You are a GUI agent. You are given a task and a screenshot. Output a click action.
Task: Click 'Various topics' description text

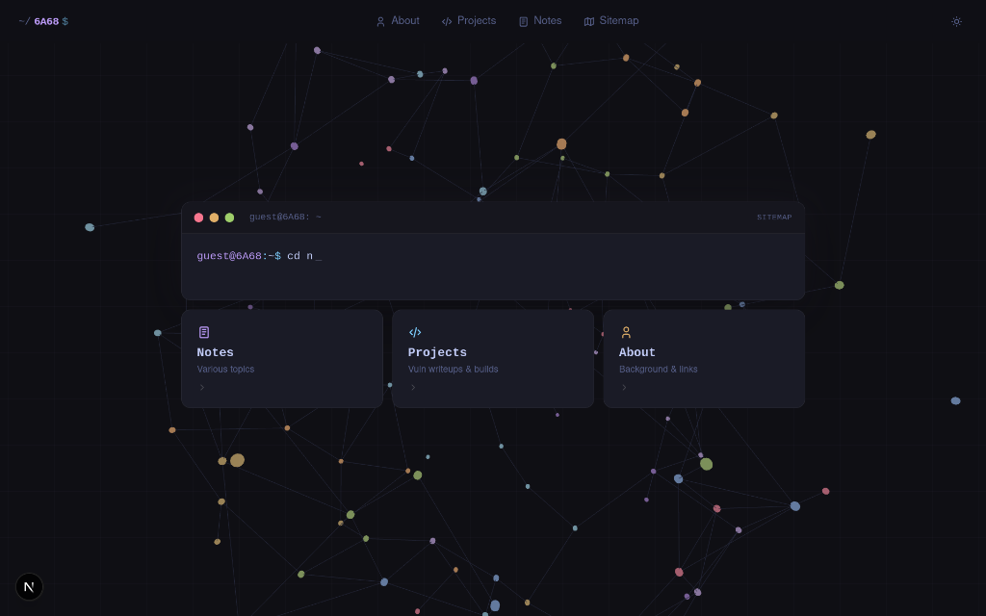click(225, 369)
